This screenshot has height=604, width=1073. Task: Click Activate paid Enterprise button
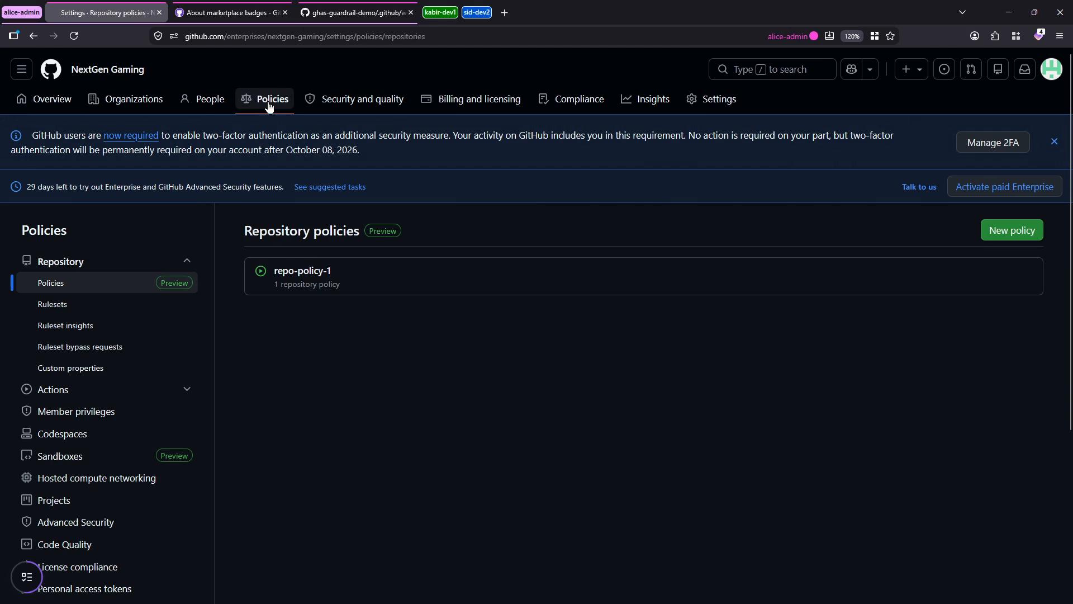coord(1004,187)
